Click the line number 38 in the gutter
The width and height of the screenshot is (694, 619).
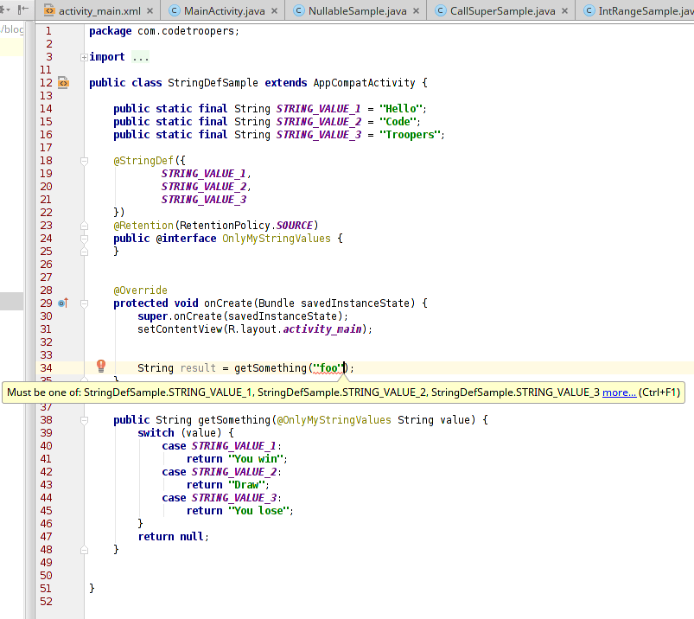(x=46, y=420)
